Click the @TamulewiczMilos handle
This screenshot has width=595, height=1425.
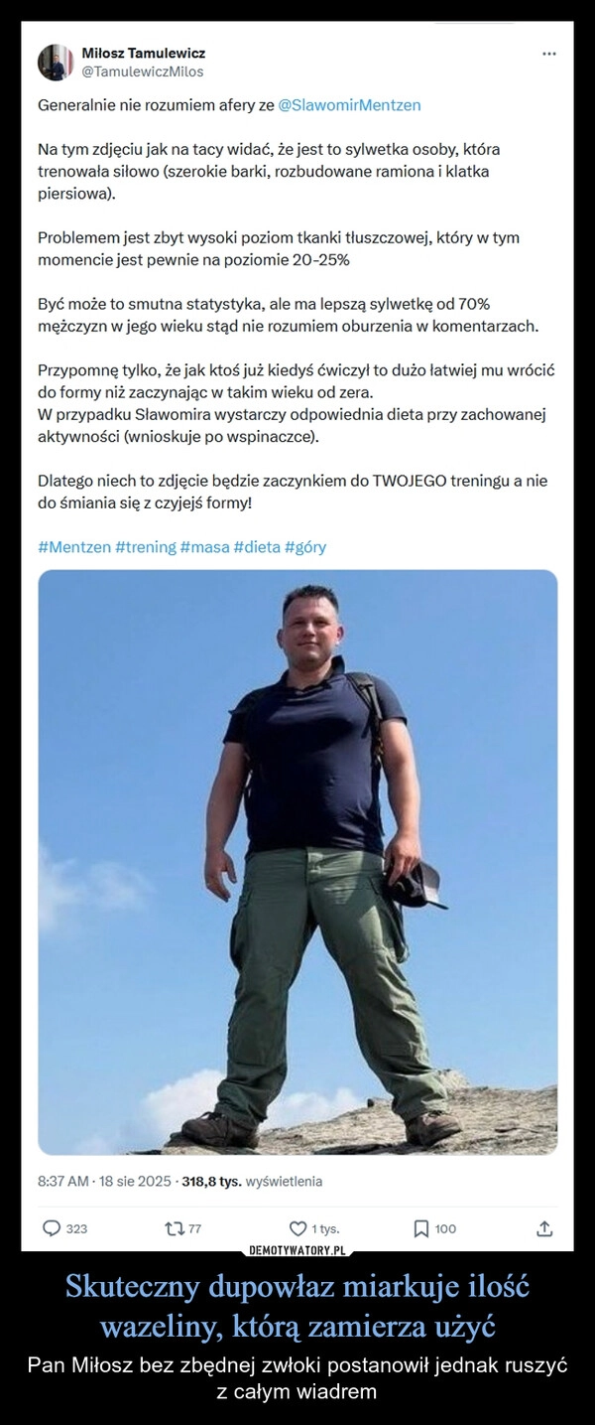click(x=142, y=71)
